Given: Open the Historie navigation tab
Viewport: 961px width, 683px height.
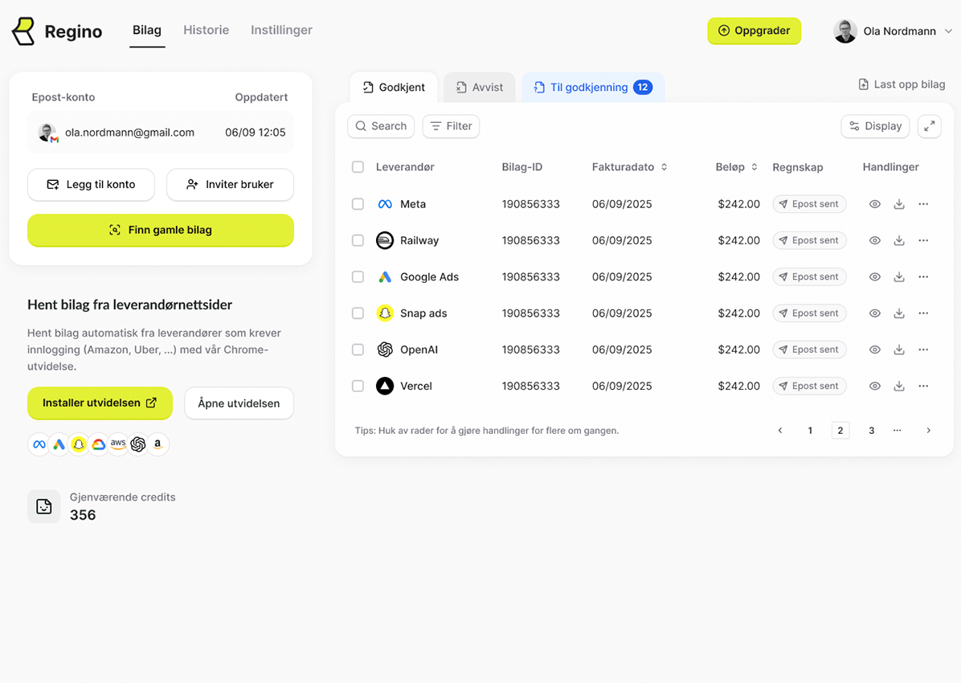Looking at the screenshot, I should (x=206, y=31).
